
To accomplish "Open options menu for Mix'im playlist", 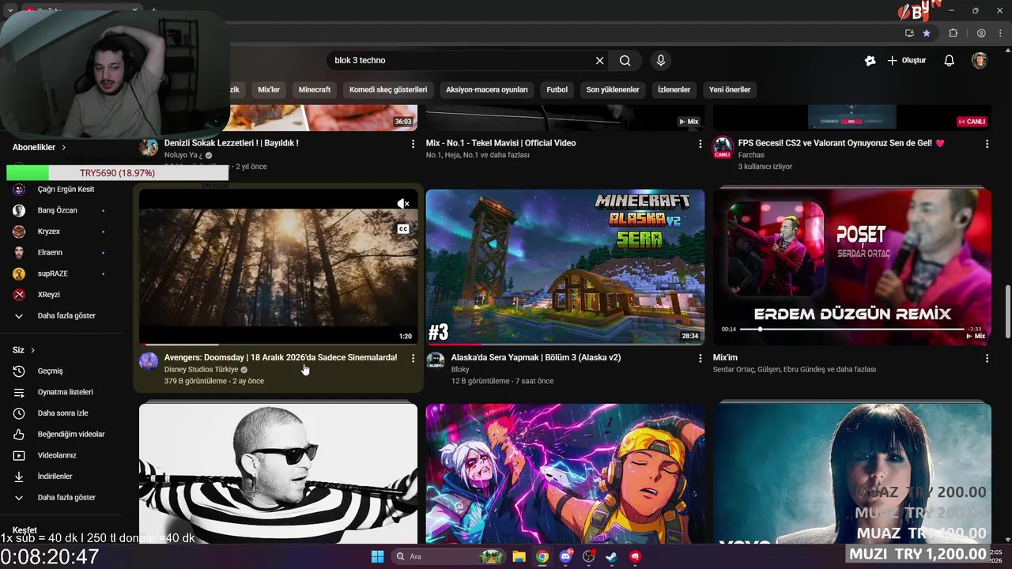I will click(x=987, y=358).
